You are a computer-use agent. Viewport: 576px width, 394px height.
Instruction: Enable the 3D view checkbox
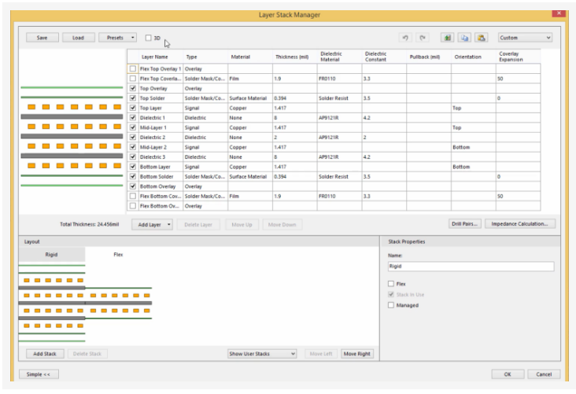point(148,38)
